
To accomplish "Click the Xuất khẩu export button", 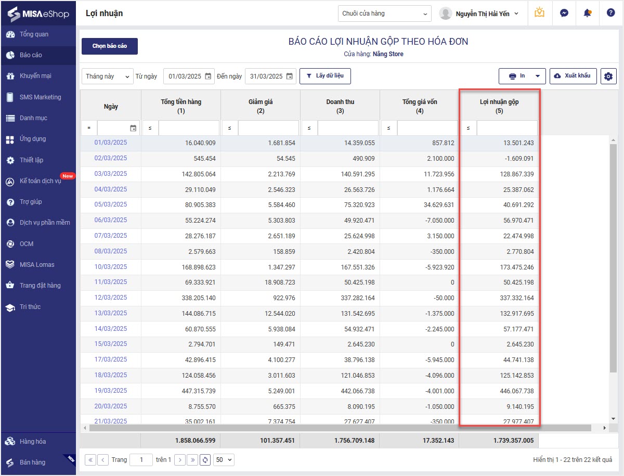I will pyautogui.click(x=573, y=76).
